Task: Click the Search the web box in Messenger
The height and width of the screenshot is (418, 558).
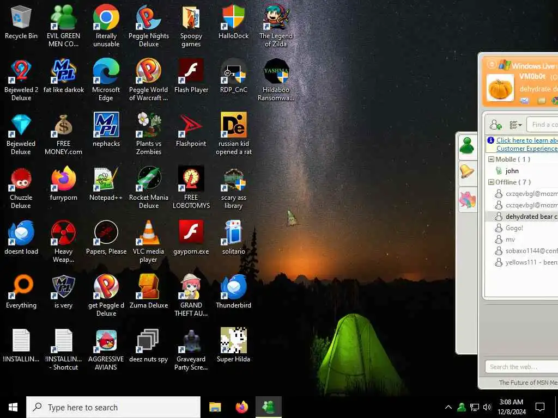Action: (x=521, y=367)
